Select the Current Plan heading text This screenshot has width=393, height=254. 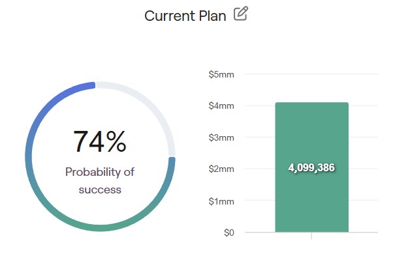[185, 16]
